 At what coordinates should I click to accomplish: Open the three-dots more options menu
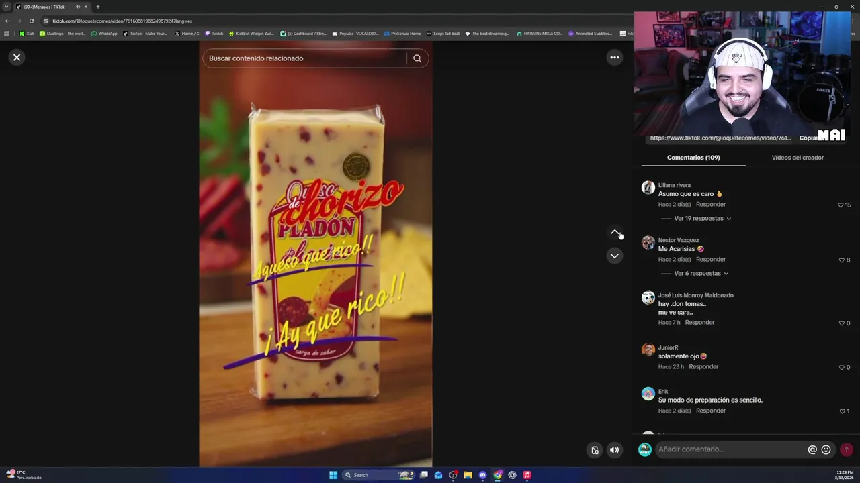point(614,58)
